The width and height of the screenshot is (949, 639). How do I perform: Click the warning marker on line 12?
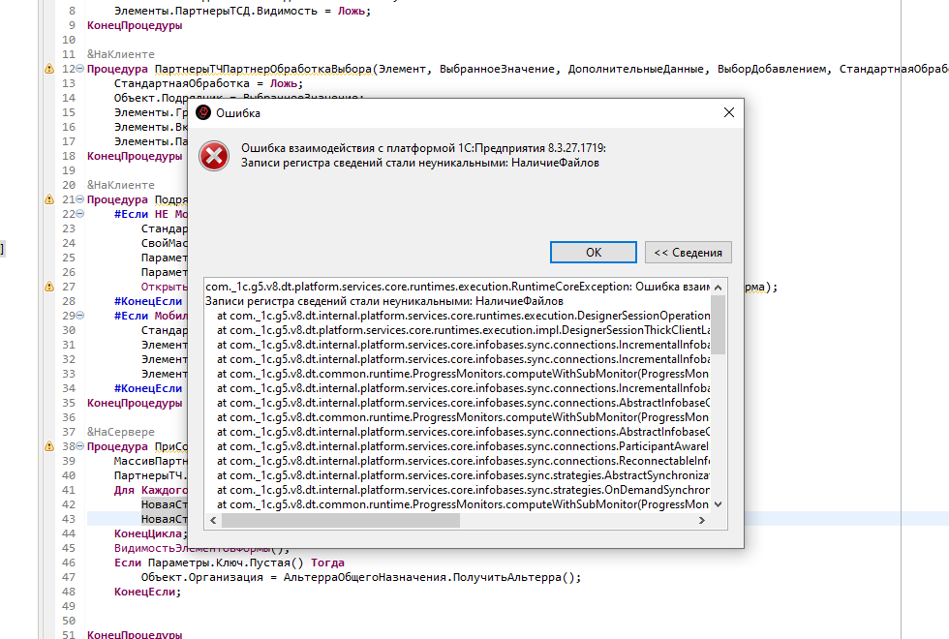coord(48,70)
